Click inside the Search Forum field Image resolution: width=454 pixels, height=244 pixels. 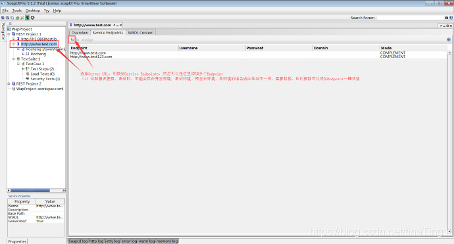pos(410,18)
